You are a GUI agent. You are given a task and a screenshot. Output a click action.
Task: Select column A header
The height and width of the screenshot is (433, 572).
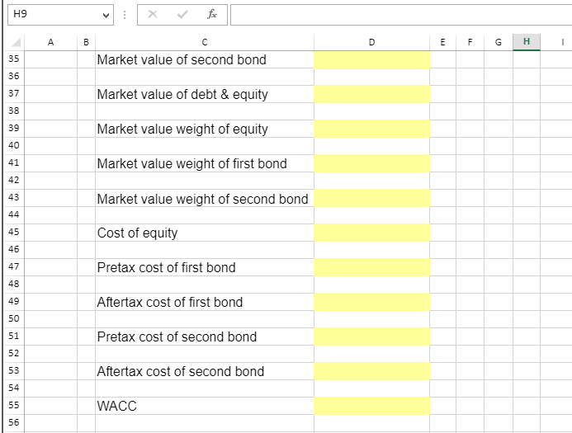click(x=50, y=42)
